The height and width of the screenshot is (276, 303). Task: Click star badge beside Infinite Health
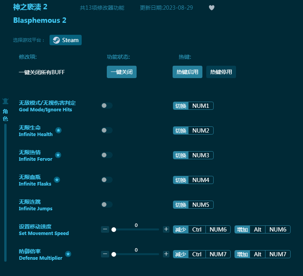pyautogui.click(x=58, y=130)
